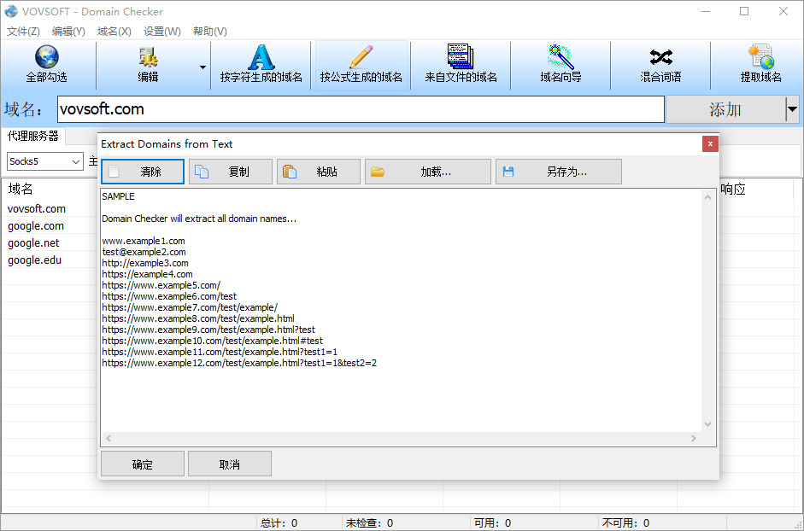The width and height of the screenshot is (804, 531).
Task: Cancel with the 取消 button
Action: (x=230, y=464)
